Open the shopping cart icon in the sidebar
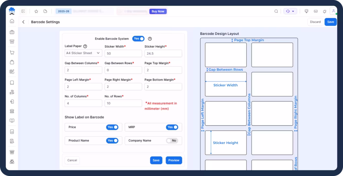The width and height of the screenshot is (343, 176). (12, 53)
